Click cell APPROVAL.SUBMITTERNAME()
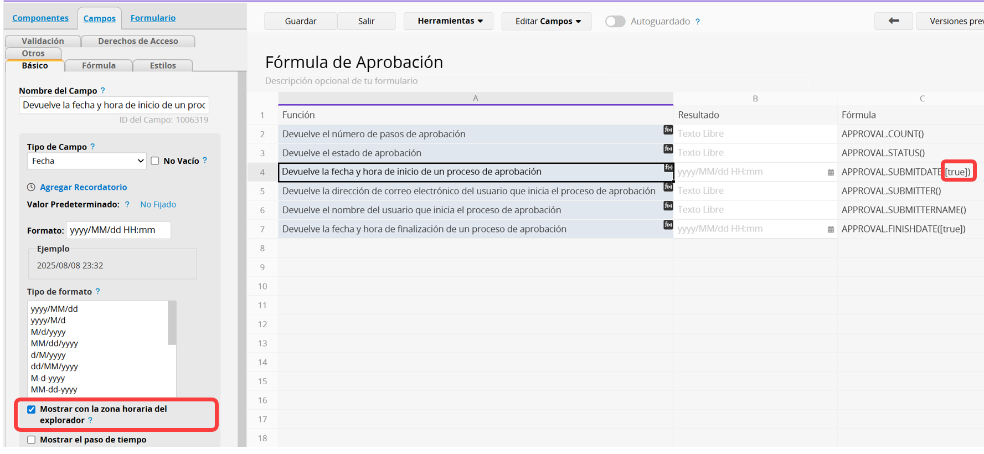The width and height of the screenshot is (984, 454). [910, 210]
